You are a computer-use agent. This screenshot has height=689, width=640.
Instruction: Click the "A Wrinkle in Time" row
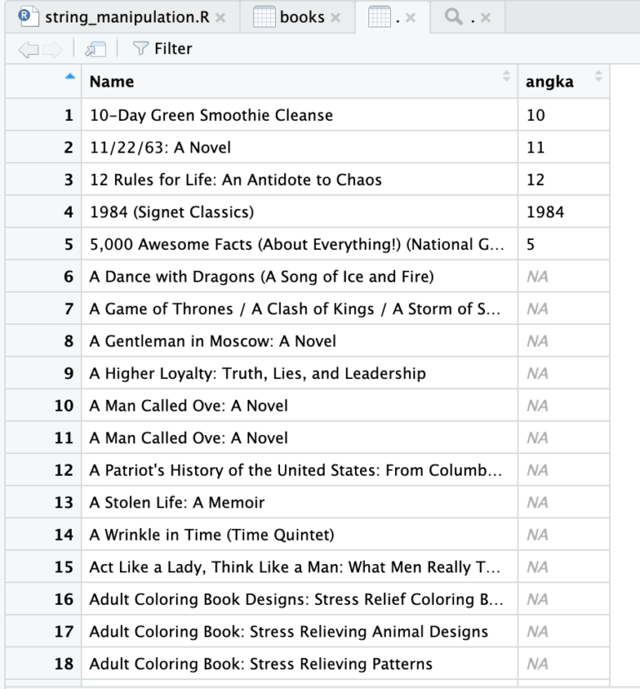(212, 535)
